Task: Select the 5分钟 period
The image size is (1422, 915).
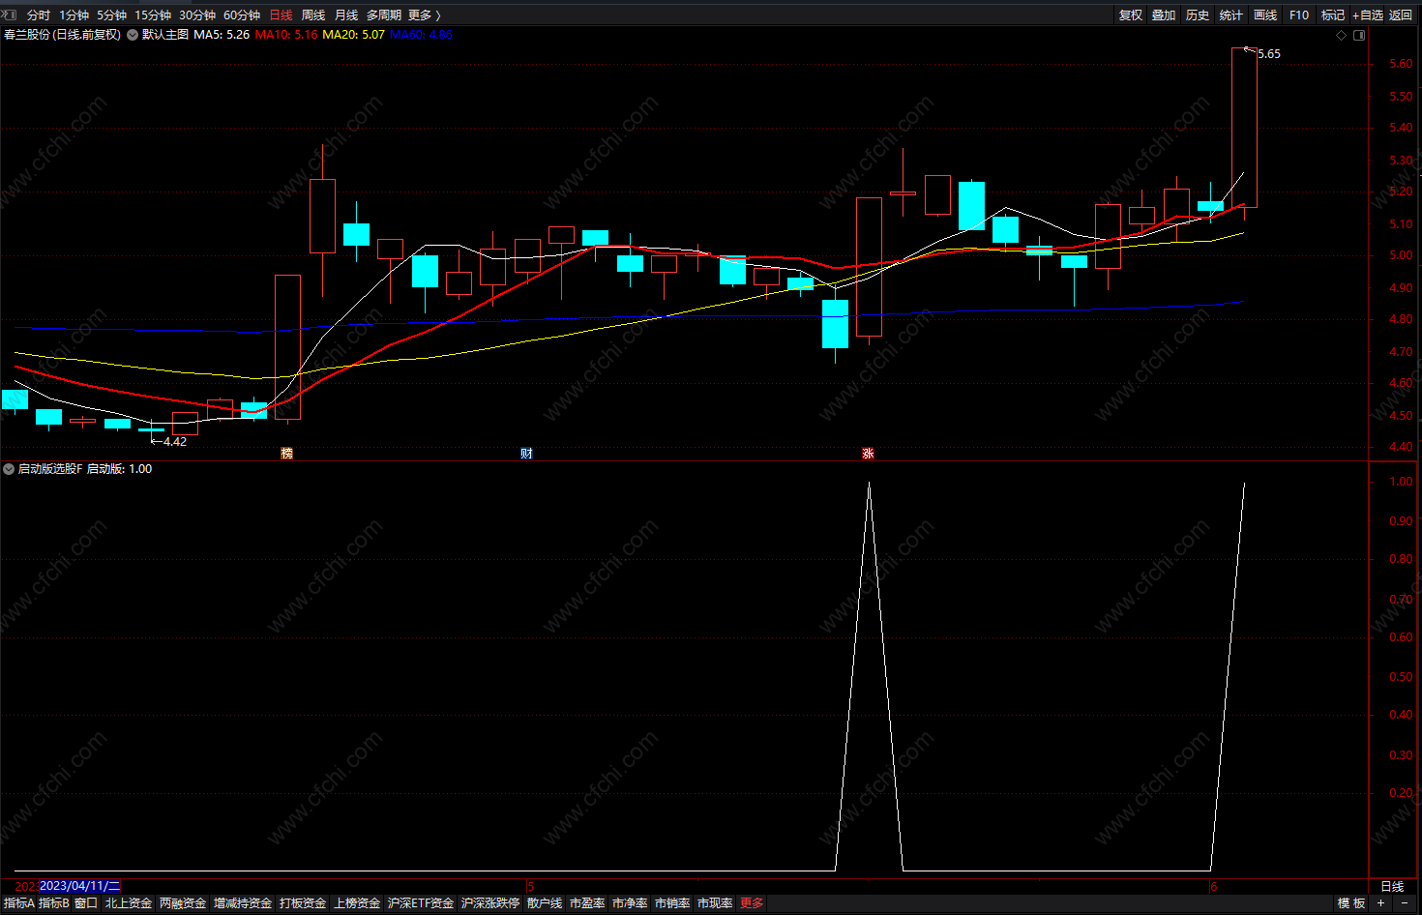Action: click(112, 15)
